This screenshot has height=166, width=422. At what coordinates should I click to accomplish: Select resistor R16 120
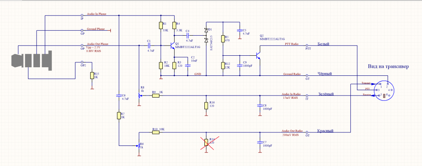click(206, 106)
